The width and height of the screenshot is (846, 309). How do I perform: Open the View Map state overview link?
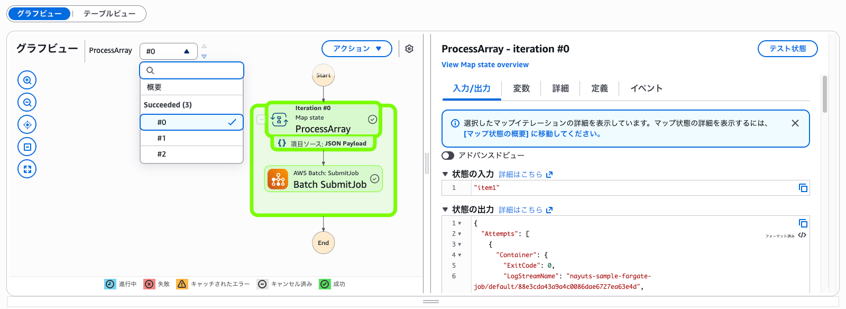(484, 65)
